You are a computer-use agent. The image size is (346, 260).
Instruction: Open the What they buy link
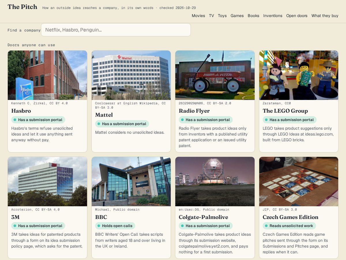325,16
